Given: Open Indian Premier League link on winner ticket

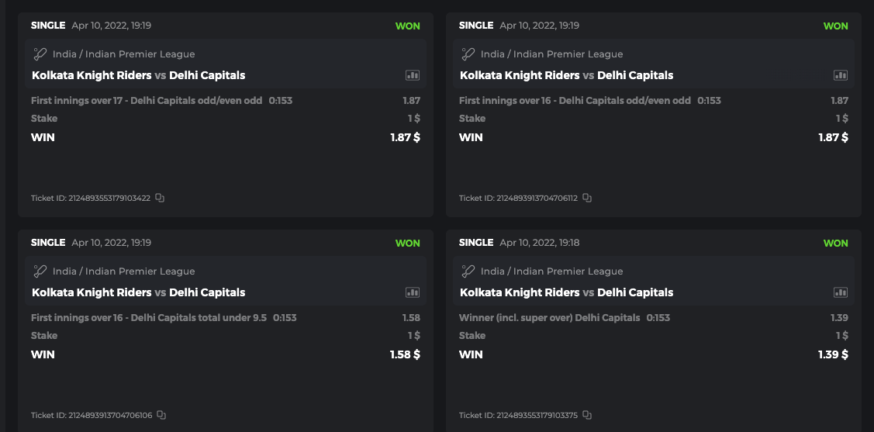Looking at the screenshot, I should (551, 271).
